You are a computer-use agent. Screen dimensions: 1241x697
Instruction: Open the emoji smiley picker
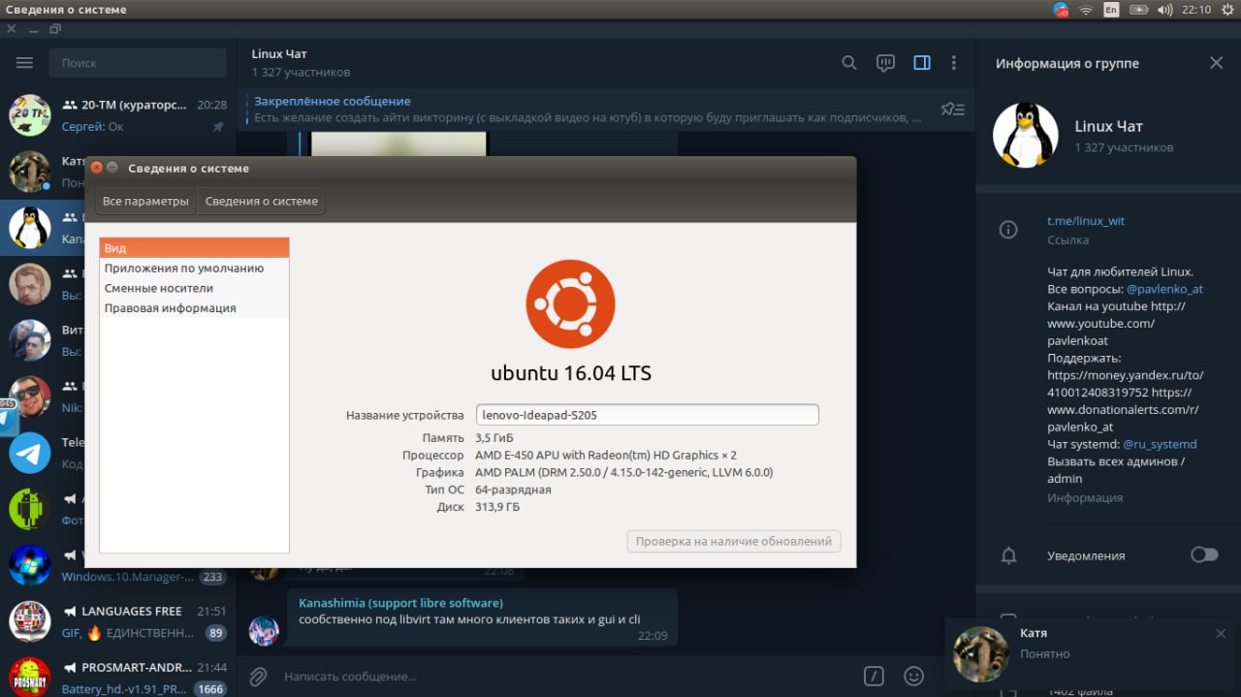913,676
